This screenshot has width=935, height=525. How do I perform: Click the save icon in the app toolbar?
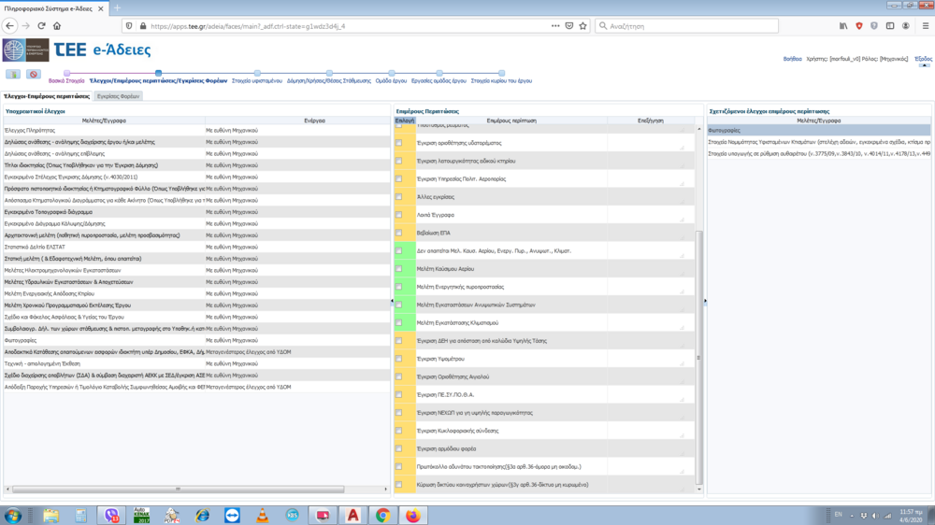[13, 74]
